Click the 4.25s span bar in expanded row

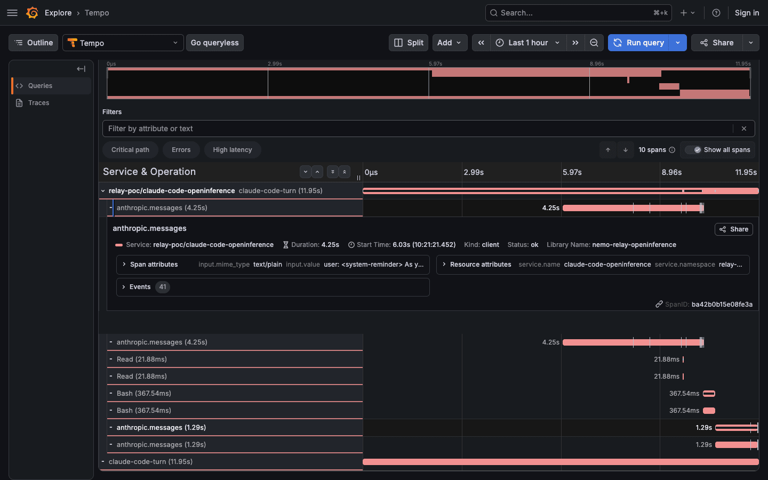(633, 208)
